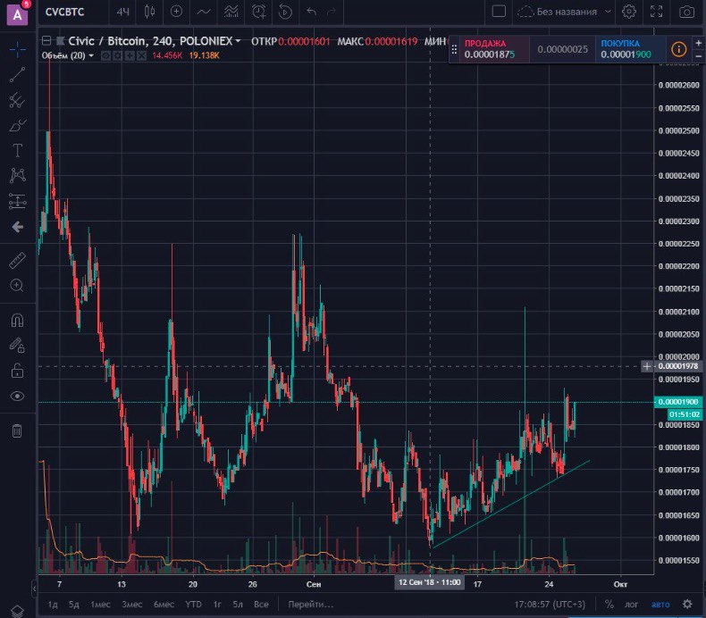Expand the collapsed left side panel arrow
This screenshot has width=706, height=618.
coord(34,589)
